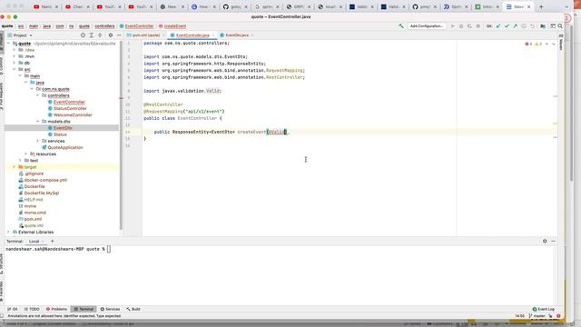Screen dimensions: 581x327
Task: Expand the .mvn folder
Action: coord(15,56)
